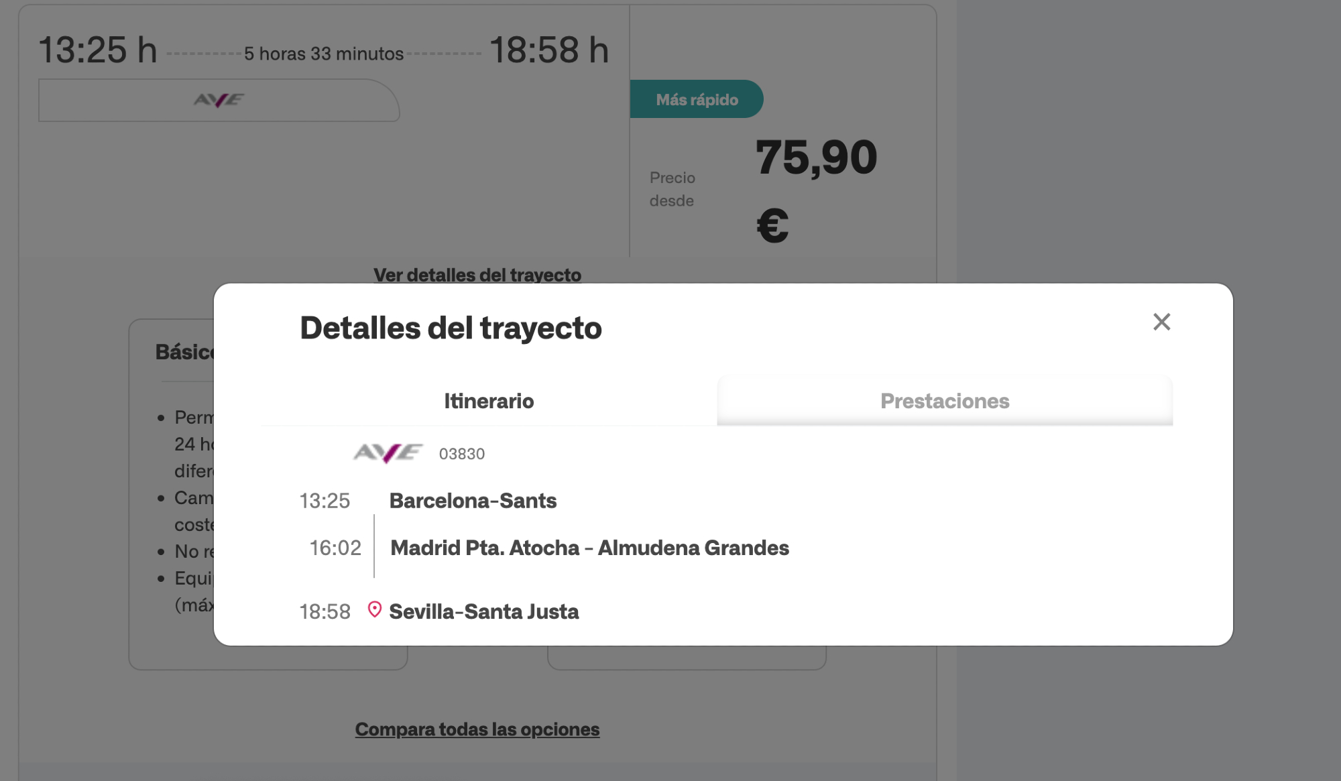Click train number 03830
1341x781 pixels.
[461, 454]
